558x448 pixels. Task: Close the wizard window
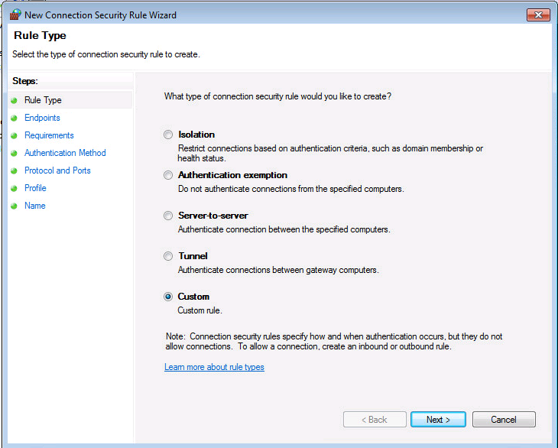[x=538, y=15]
